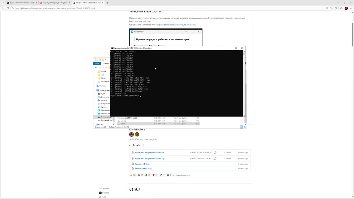Switch Explorer to details view icon
The height and width of the screenshot is (199, 354).
coord(241,127)
